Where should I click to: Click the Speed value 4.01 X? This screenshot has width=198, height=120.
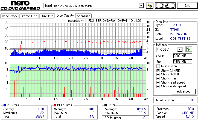pyautogui.click(x=190, y=116)
